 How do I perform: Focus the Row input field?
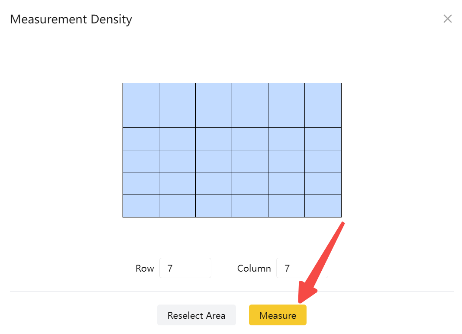[x=185, y=268]
